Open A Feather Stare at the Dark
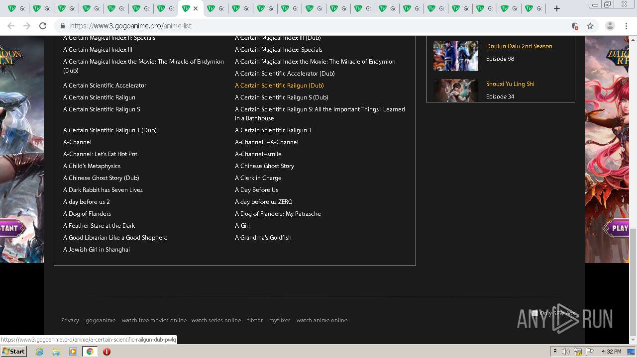This screenshot has height=358, width=637. (99, 226)
